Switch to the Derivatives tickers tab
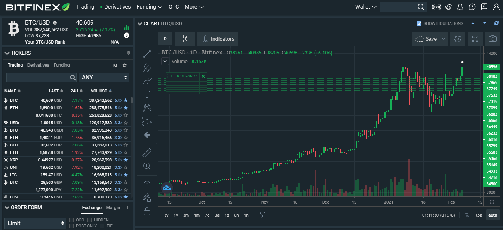 [38, 65]
